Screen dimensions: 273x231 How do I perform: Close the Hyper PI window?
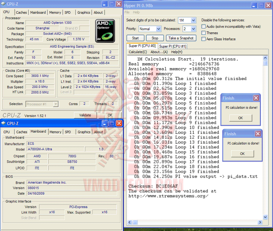point(268,5)
